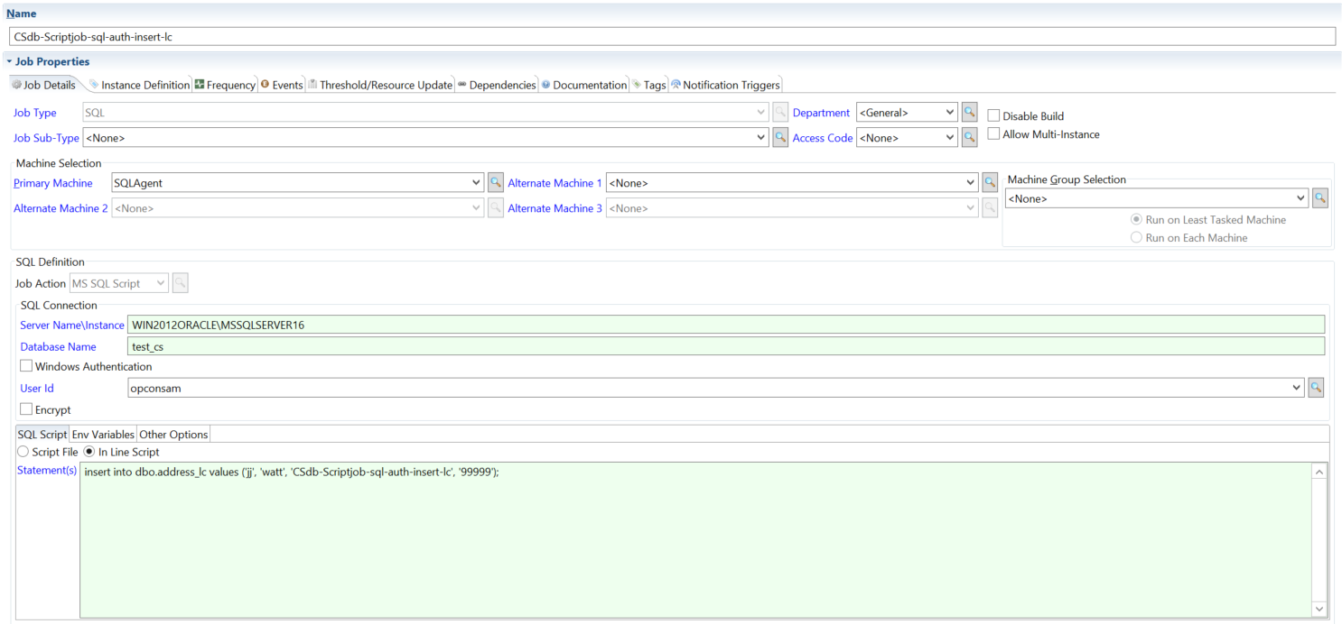Select Run on Least Tasked Machine
Image resolution: width=1342 pixels, height=624 pixels.
pyautogui.click(x=1136, y=220)
